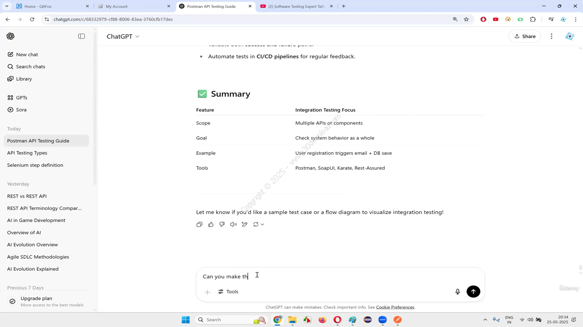
Task: Click the address bar URL
Action: pos(113,20)
